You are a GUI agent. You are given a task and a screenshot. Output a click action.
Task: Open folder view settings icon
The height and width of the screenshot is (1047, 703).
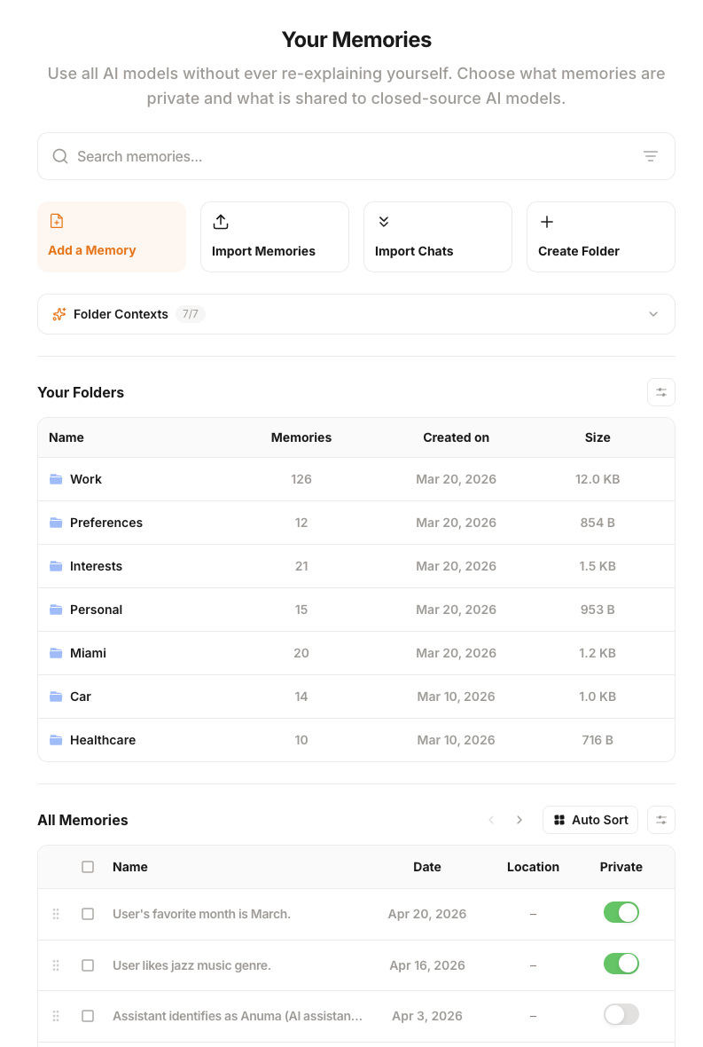click(x=660, y=392)
